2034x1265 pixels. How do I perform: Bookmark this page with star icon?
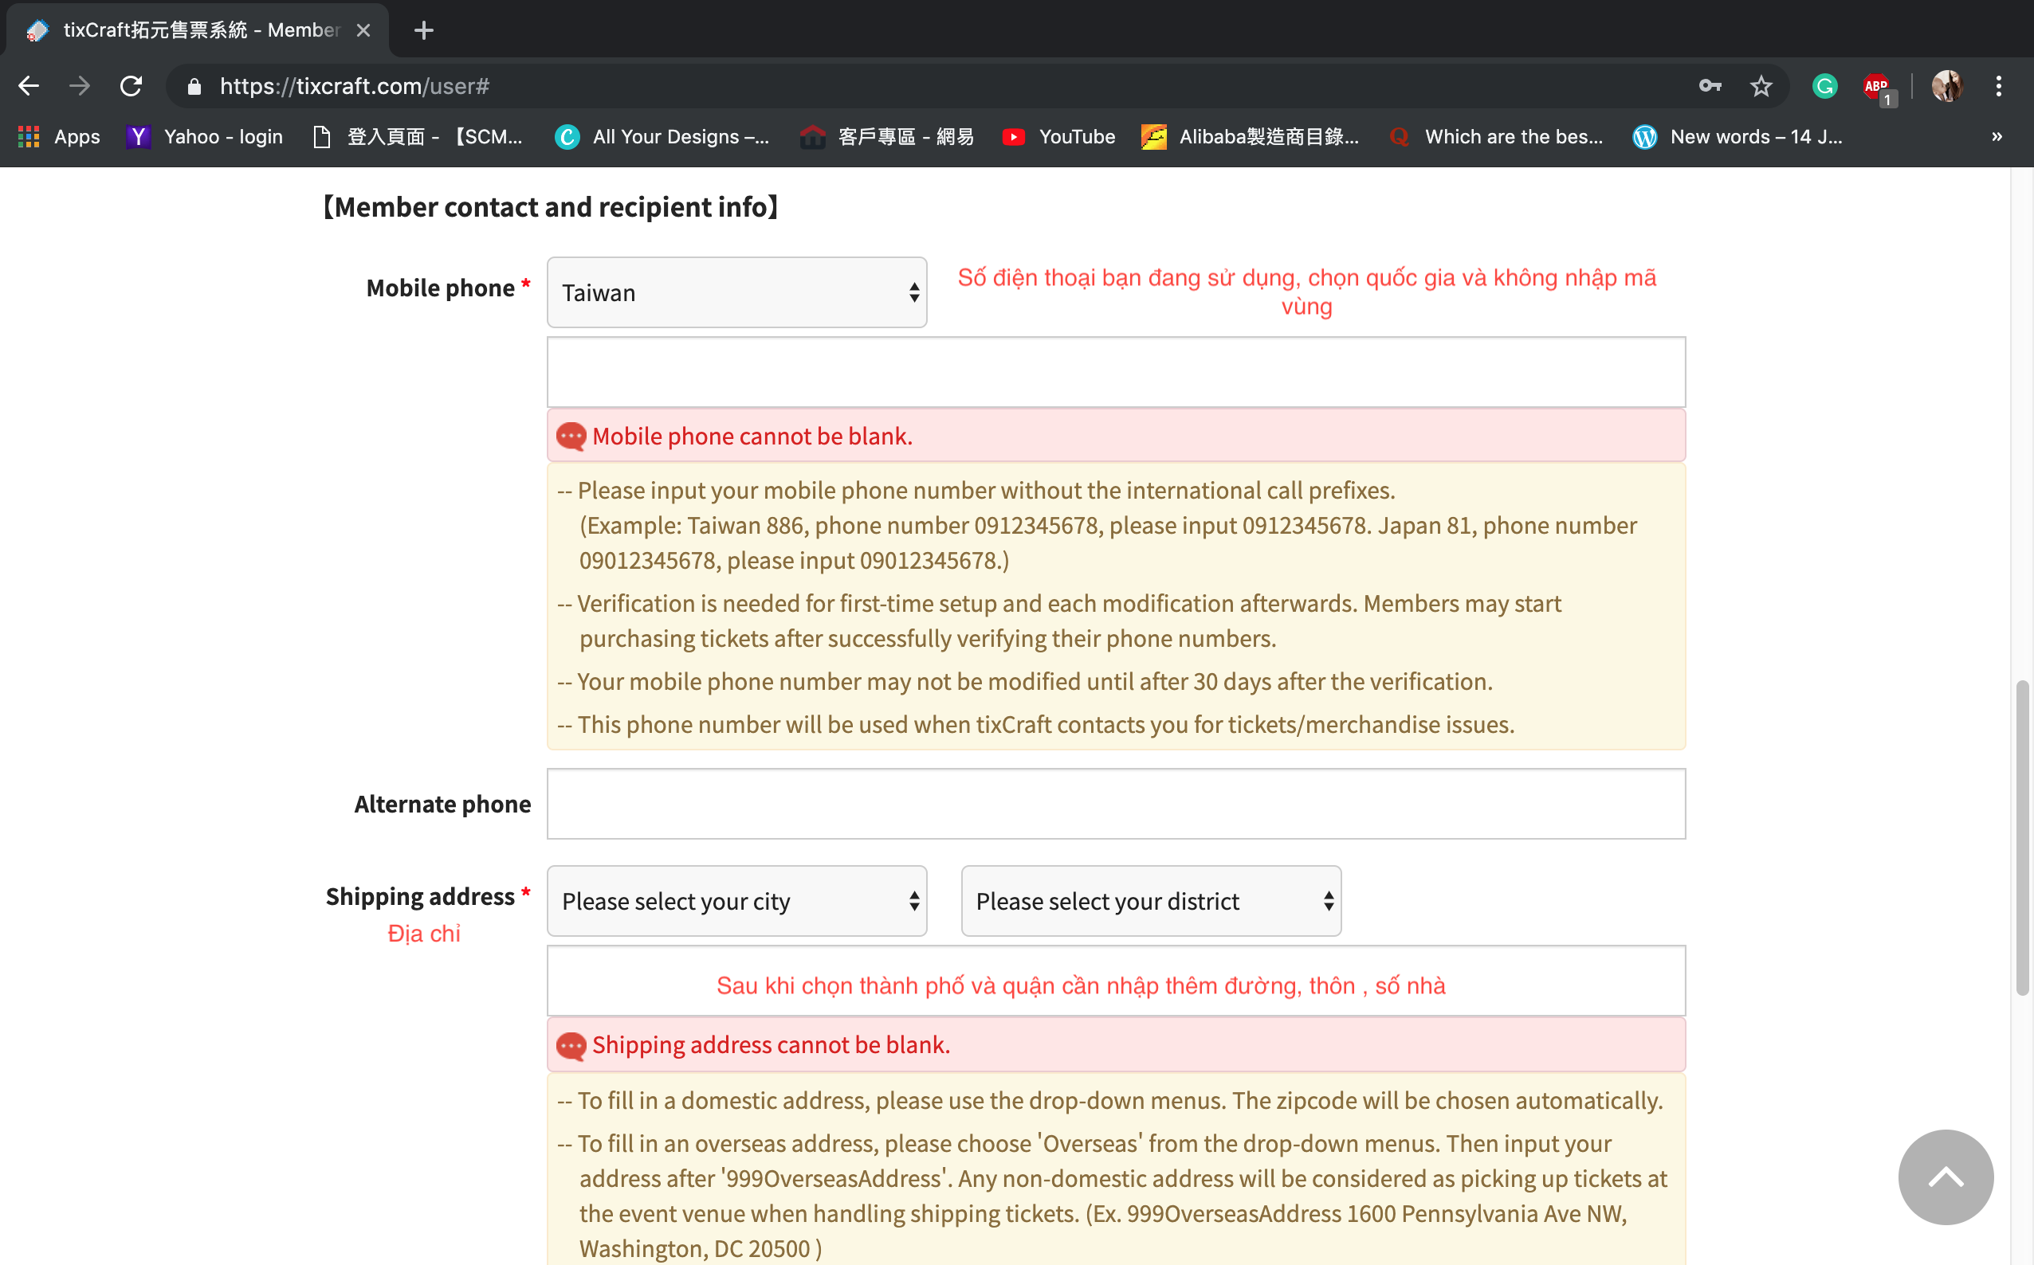[1761, 86]
